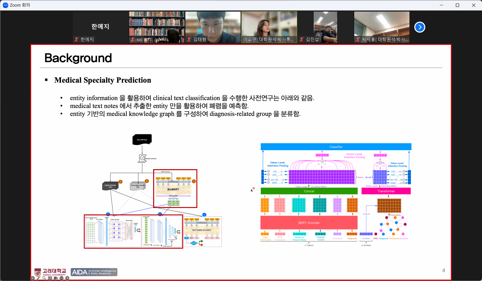Select the 이소연 speaker video tile

point(269,27)
